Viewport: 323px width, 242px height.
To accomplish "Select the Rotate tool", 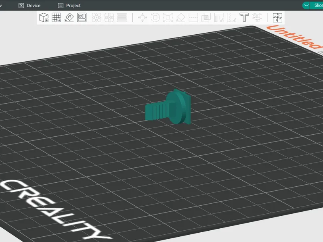I will pos(155,17).
